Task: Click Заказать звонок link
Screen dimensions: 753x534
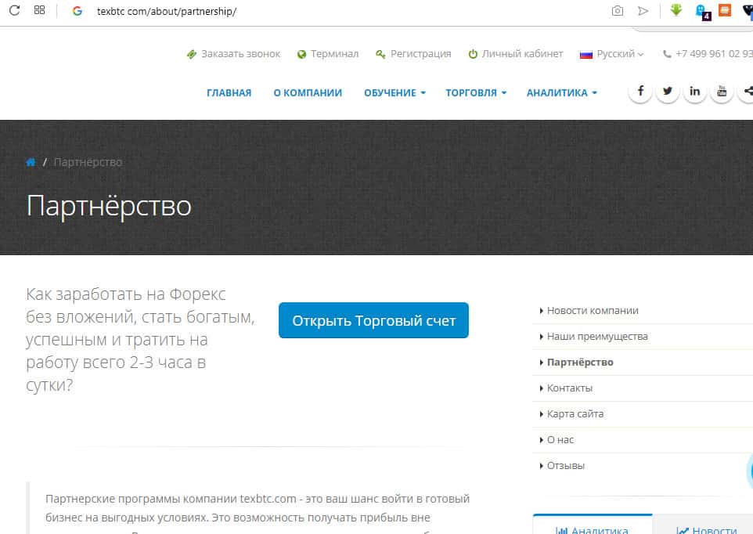Action: 233,54
